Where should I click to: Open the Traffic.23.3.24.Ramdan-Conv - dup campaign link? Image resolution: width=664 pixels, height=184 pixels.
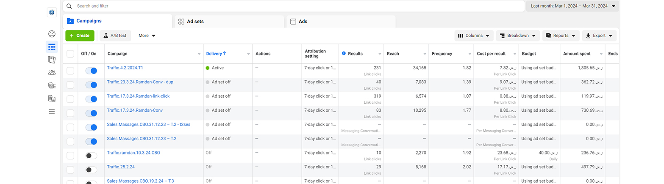click(x=139, y=82)
